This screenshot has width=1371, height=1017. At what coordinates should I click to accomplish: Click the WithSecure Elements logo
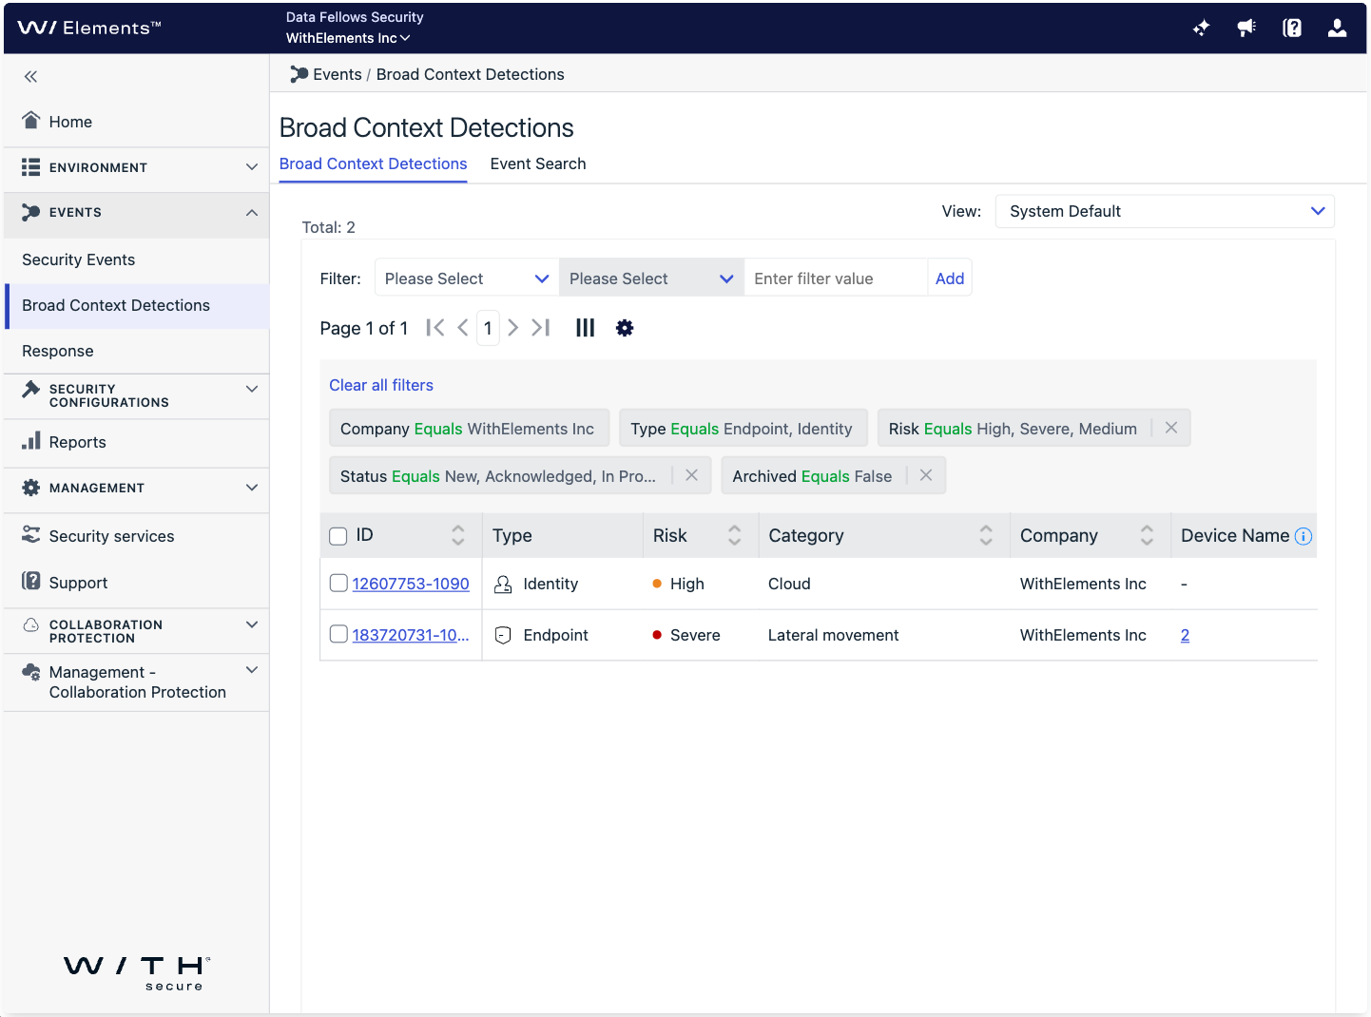tap(89, 28)
